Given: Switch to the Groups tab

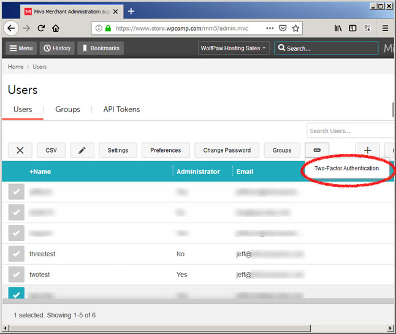Looking at the screenshot, I should click(x=67, y=110).
